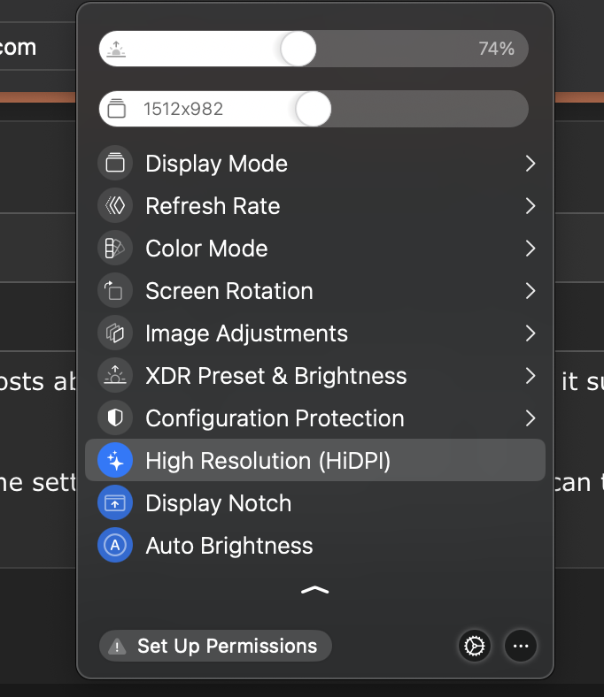This screenshot has width=604, height=697.
Task: Click the Refresh Rate icon
Action: [115, 206]
